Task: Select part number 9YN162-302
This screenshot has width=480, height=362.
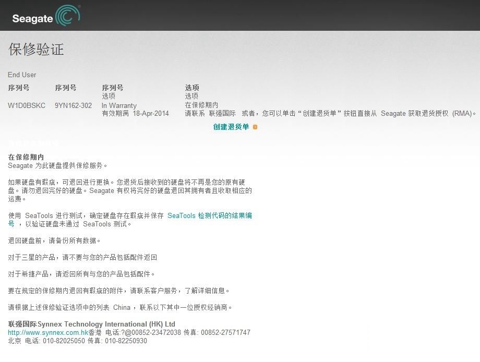Action: (x=73, y=105)
